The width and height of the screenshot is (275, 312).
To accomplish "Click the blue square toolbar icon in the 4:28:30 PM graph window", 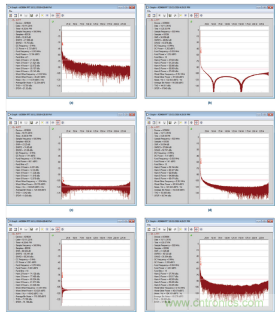I will point(47,123).
